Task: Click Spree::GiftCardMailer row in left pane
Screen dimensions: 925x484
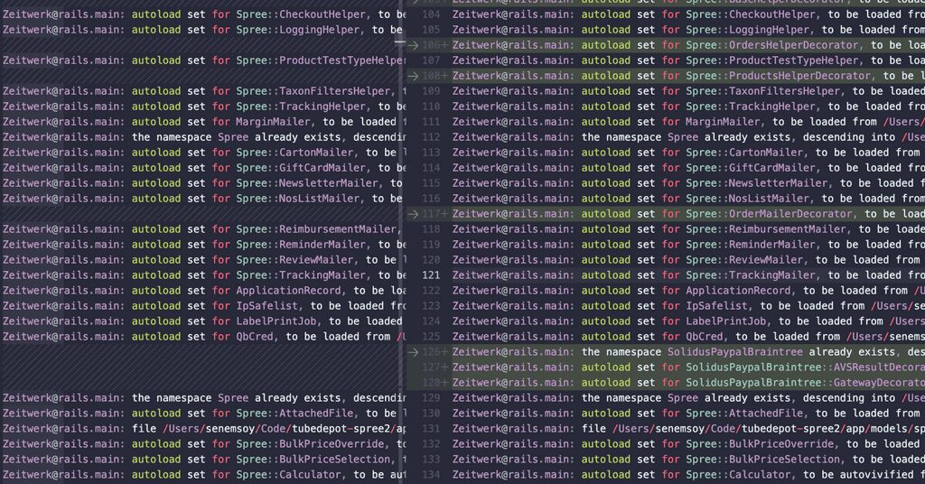Action: pos(203,168)
